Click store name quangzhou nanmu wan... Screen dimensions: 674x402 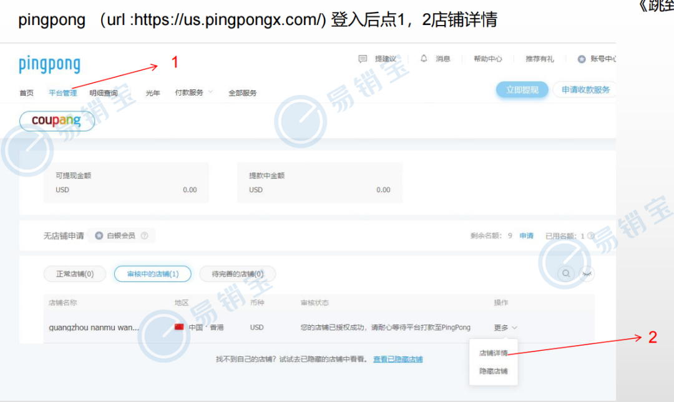pos(94,328)
